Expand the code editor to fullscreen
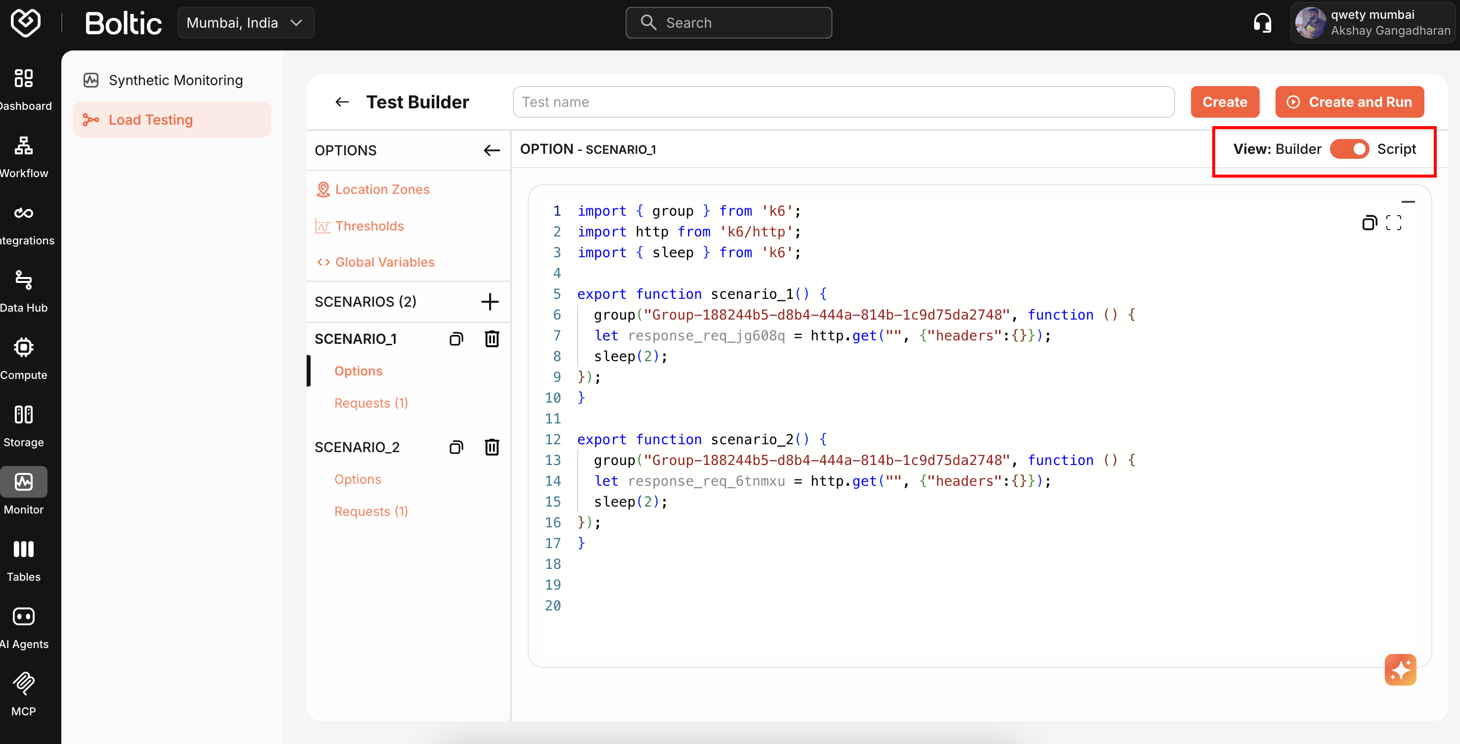 click(x=1395, y=222)
